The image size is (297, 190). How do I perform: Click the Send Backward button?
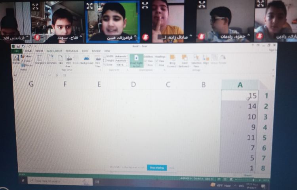tap(185, 61)
